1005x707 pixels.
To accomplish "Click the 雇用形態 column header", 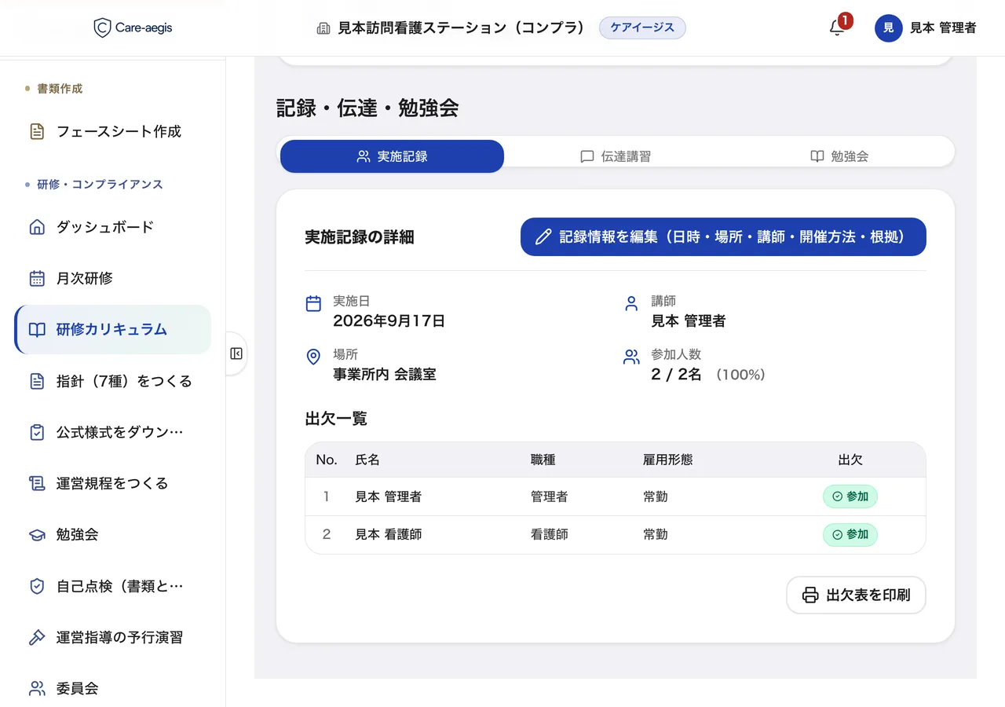I will 667,460.
